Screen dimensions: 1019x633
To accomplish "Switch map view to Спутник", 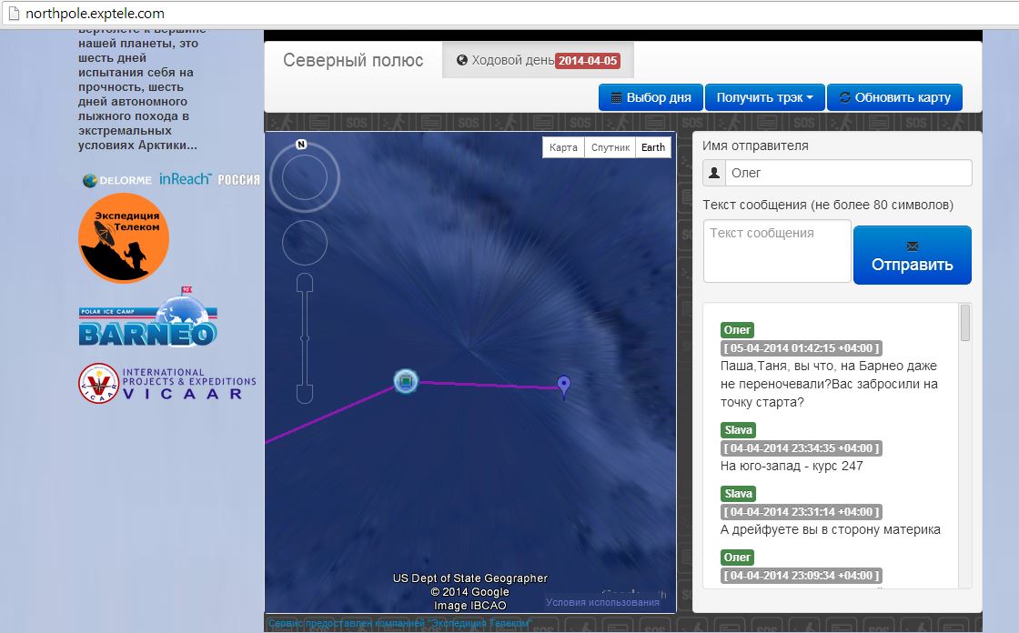I will pos(610,147).
